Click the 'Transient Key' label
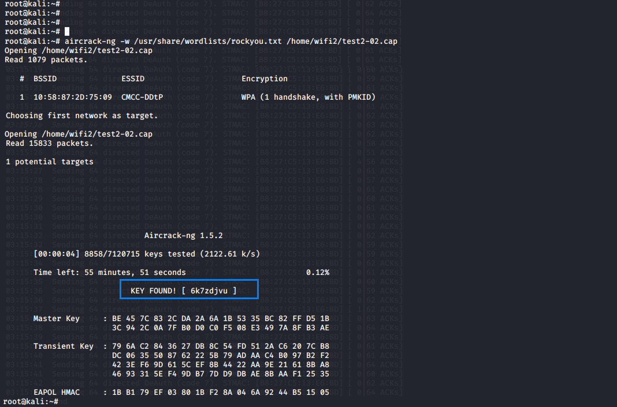Screen dimensions: 617x407 (64, 346)
